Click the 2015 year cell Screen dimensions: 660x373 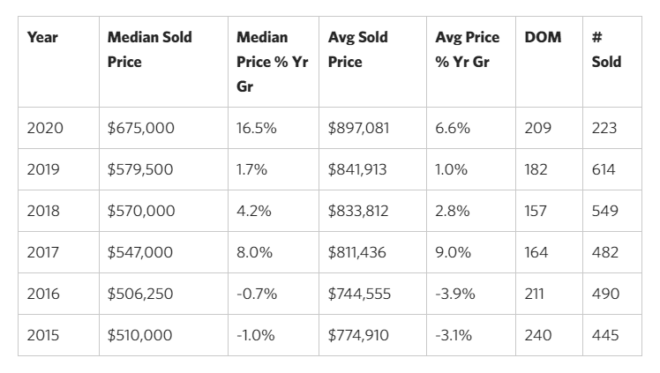[x=44, y=335]
